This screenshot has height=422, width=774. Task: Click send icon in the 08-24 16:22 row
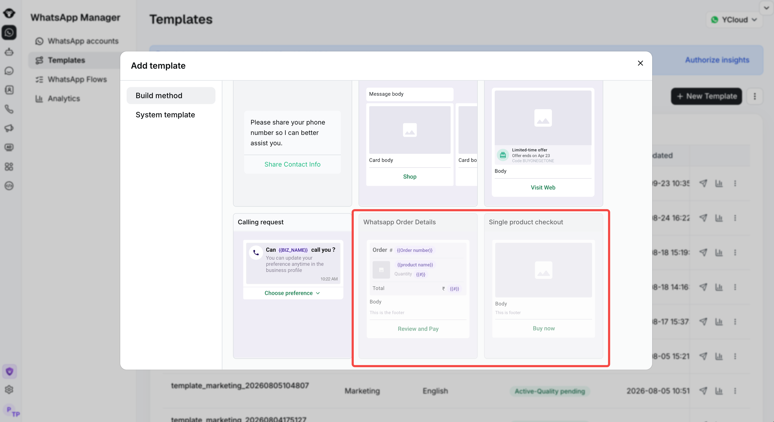click(703, 218)
